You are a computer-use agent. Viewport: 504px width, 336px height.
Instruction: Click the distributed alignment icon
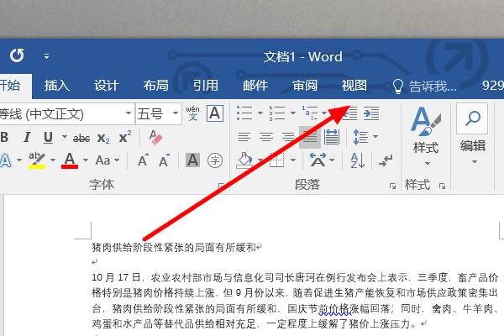point(332,137)
